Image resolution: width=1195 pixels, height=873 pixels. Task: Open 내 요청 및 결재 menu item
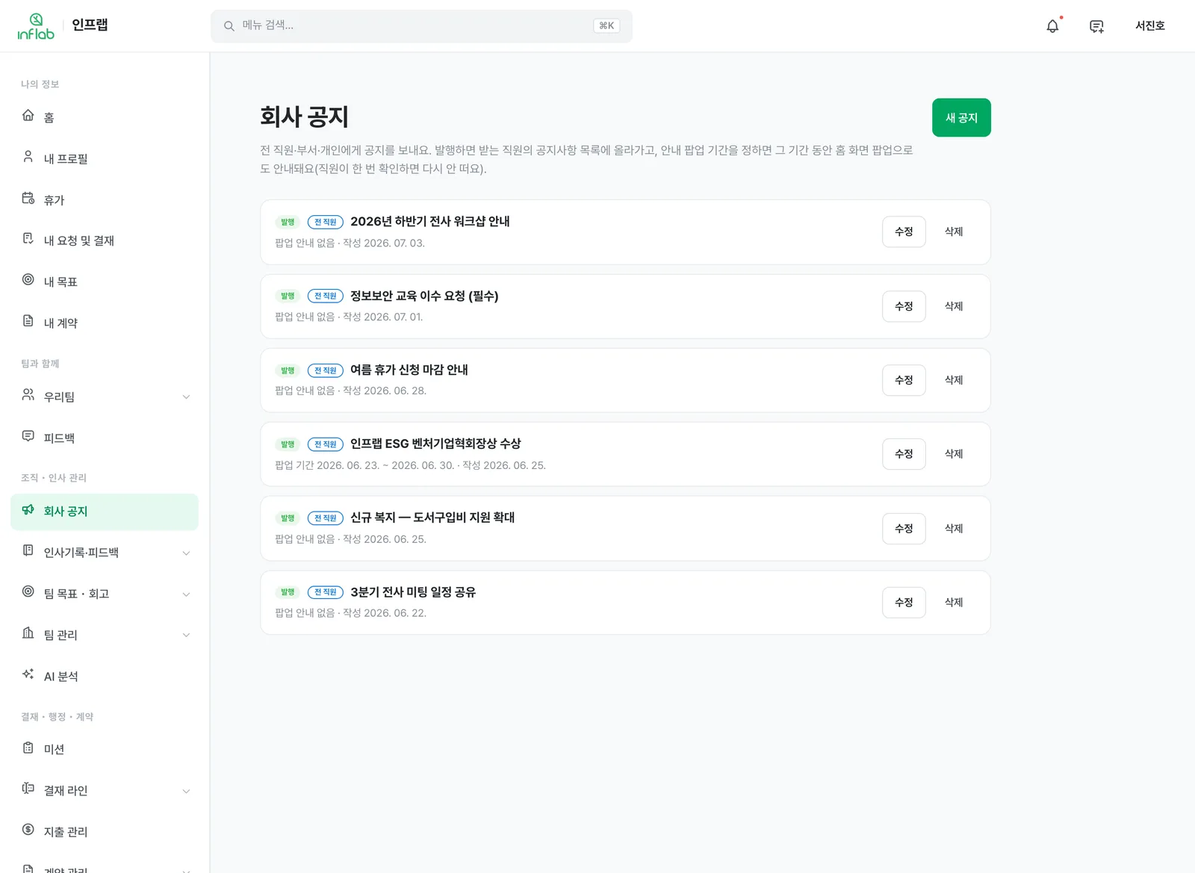click(105, 240)
